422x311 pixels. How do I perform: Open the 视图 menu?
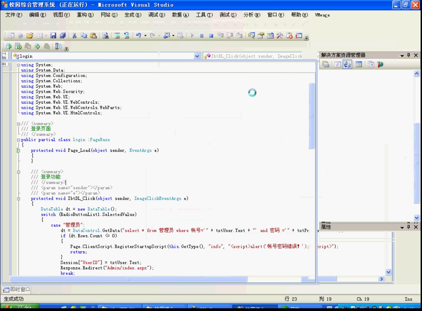pos(61,15)
